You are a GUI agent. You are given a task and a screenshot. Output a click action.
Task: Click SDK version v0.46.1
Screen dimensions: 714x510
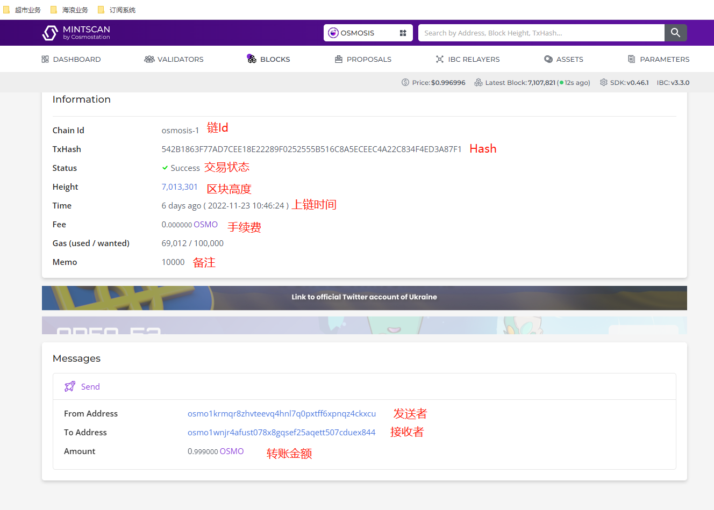tap(638, 83)
